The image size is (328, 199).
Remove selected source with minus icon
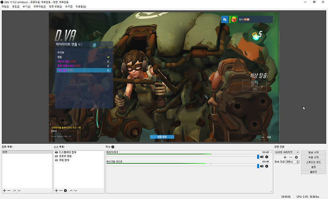pos(61,191)
